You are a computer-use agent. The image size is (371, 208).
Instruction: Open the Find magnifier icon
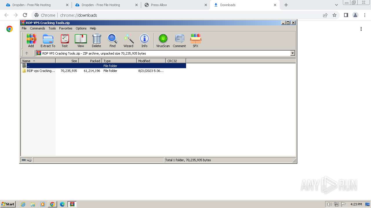coord(112,41)
